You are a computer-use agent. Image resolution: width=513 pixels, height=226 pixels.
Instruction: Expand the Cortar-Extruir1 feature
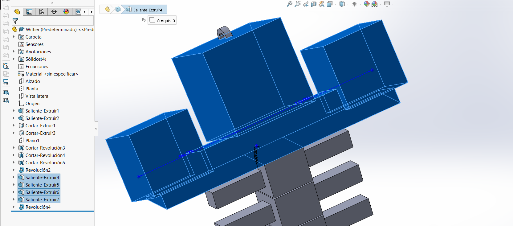pos(14,125)
